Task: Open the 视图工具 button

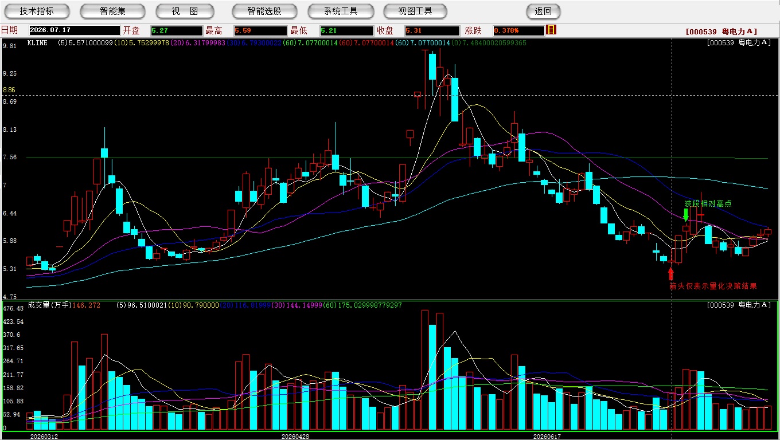Action: point(415,11)
